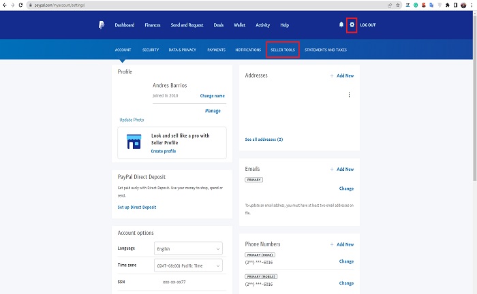The image size is (477, 294).
Task: Click the page vertical scrollbar
Action: (474, 99)
